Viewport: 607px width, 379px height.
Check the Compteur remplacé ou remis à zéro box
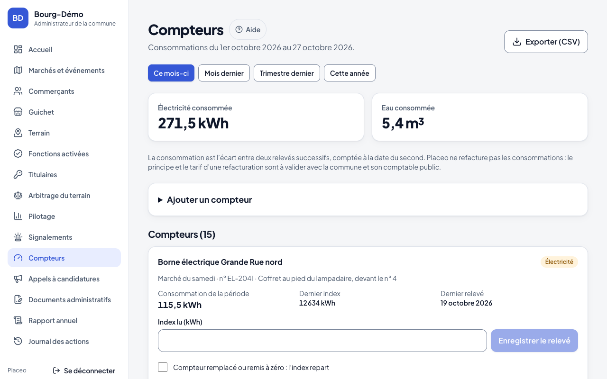pyautogui.click(x=163, y=367)
